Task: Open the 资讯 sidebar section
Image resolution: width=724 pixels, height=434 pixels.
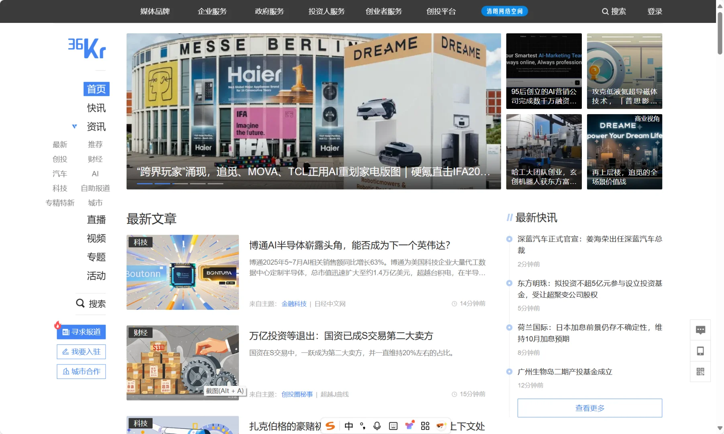Action: coord(96,127)
